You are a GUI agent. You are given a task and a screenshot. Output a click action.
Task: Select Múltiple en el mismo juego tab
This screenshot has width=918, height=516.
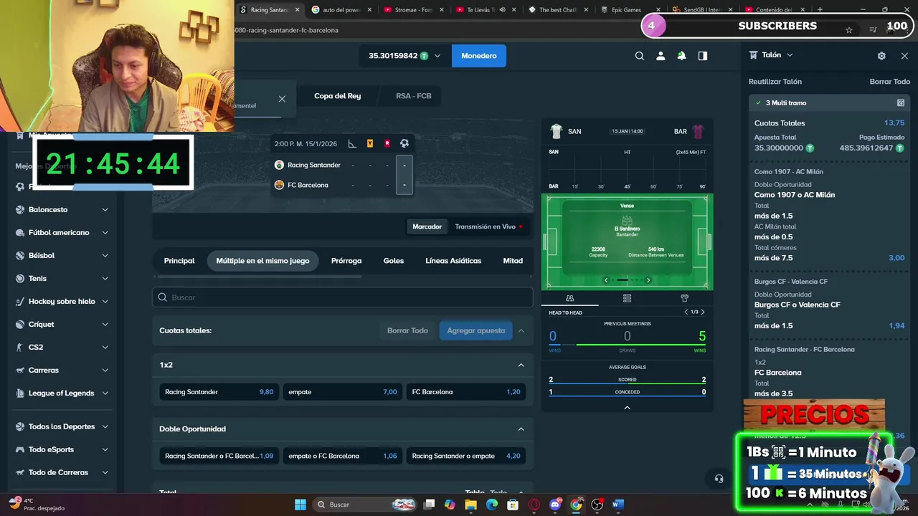point(262,261)
